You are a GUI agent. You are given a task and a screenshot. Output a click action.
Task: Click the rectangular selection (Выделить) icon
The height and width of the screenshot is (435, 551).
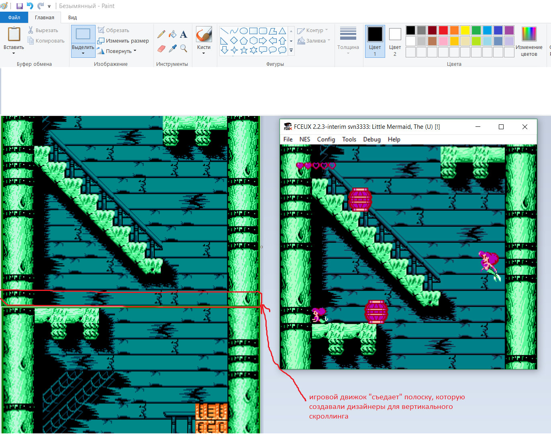coord(83,34)
